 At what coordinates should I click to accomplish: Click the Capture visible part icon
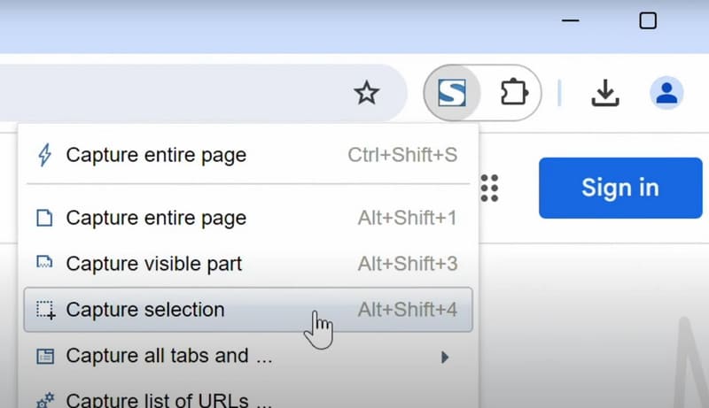click(x=44, y=264)
